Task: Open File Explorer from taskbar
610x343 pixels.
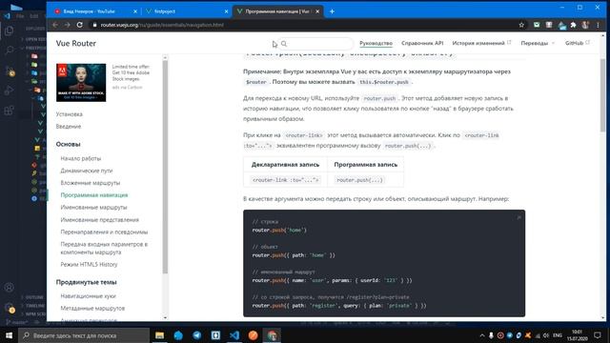Action: click(x=159, y=335)
